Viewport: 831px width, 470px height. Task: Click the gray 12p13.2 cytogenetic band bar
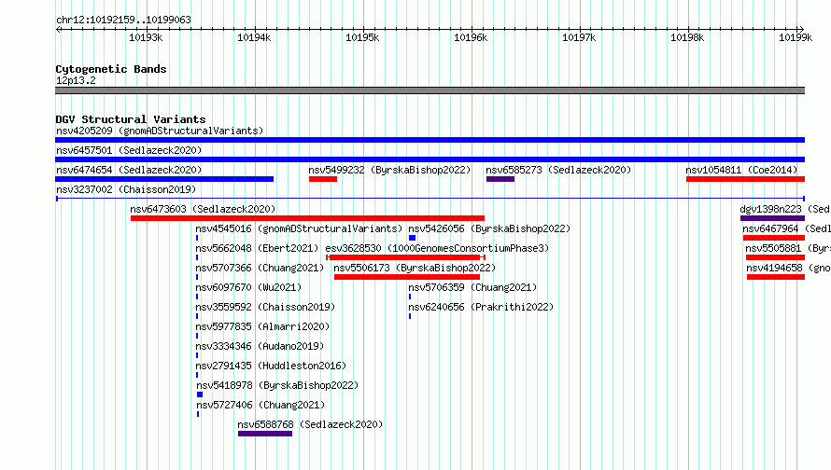point(430,90)
